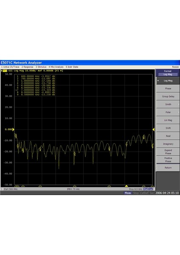Click the 50.00 top scale label
This screenshot has height=255, width=180.
8,74
